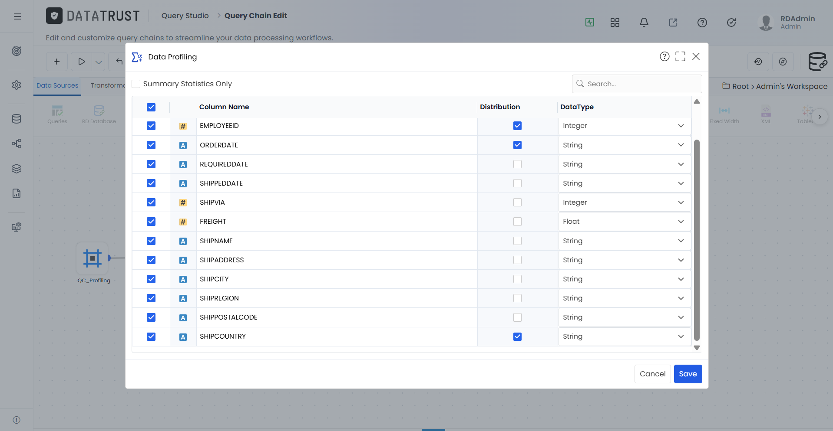Deselect the SHIPNAME row checkbox
The image size is (833, 431).
[151, 241]
